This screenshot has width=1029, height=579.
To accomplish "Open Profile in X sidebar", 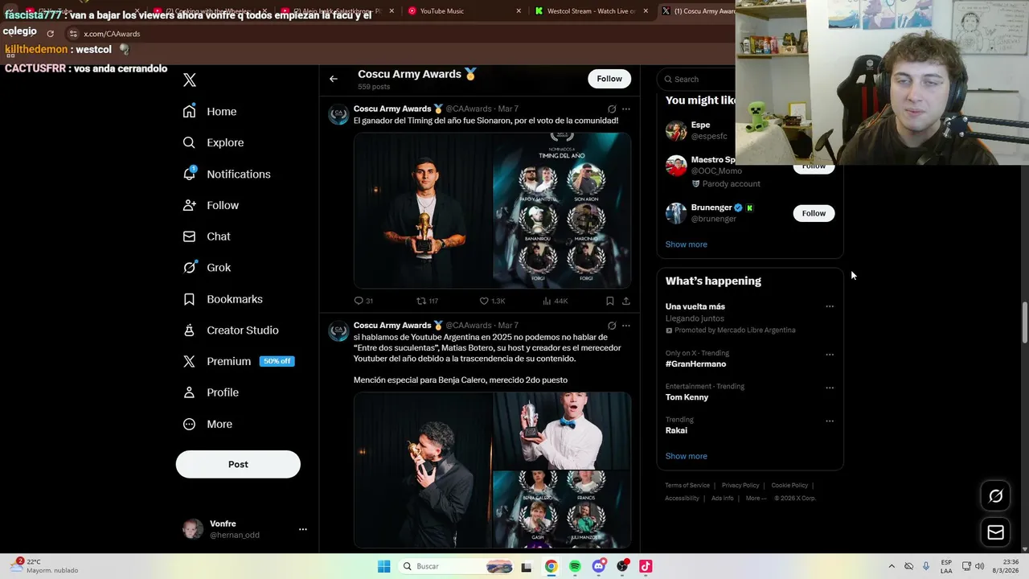I will [x=211, y=392].
